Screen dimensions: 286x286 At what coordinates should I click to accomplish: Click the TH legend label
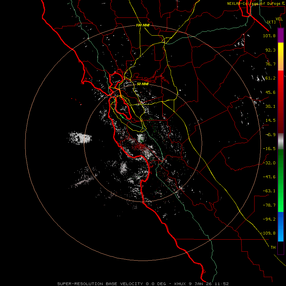pyautogui.click(x=273, y=248)
